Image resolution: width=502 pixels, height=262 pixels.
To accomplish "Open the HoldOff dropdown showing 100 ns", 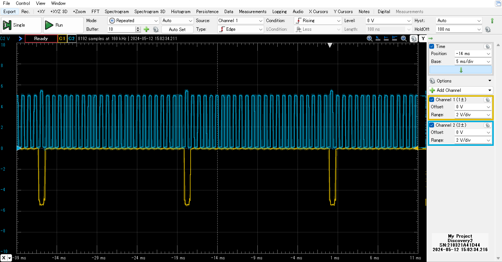I will (x=459, y=29).
